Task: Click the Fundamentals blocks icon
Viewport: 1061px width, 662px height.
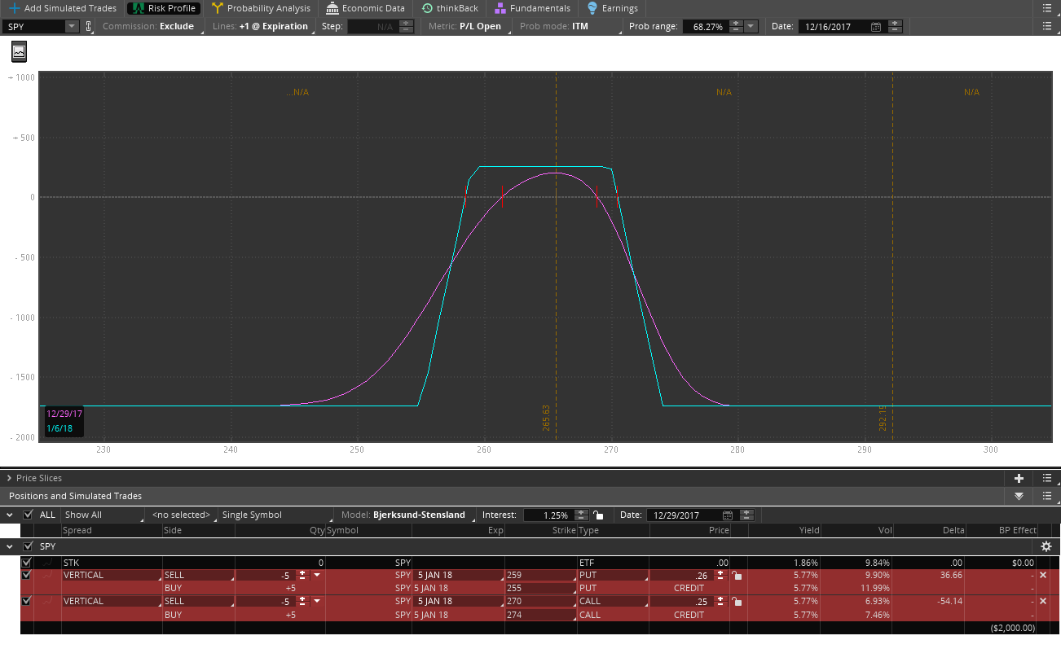Action: click(x=500, y=8)
